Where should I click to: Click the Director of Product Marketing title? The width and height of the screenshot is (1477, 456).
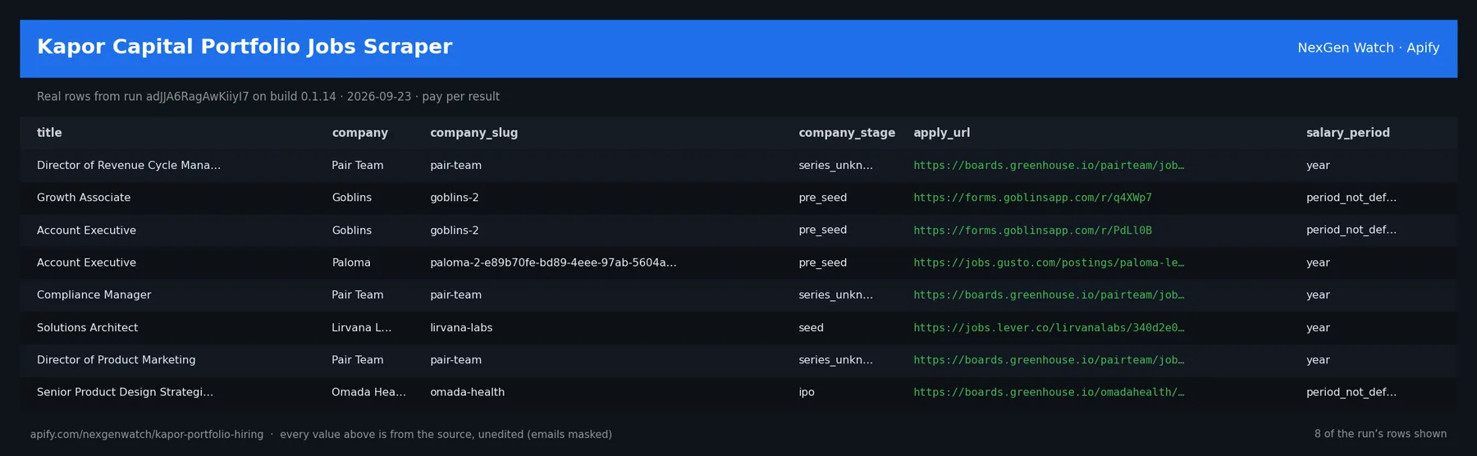pyautogui.click(x=116, y=360)
